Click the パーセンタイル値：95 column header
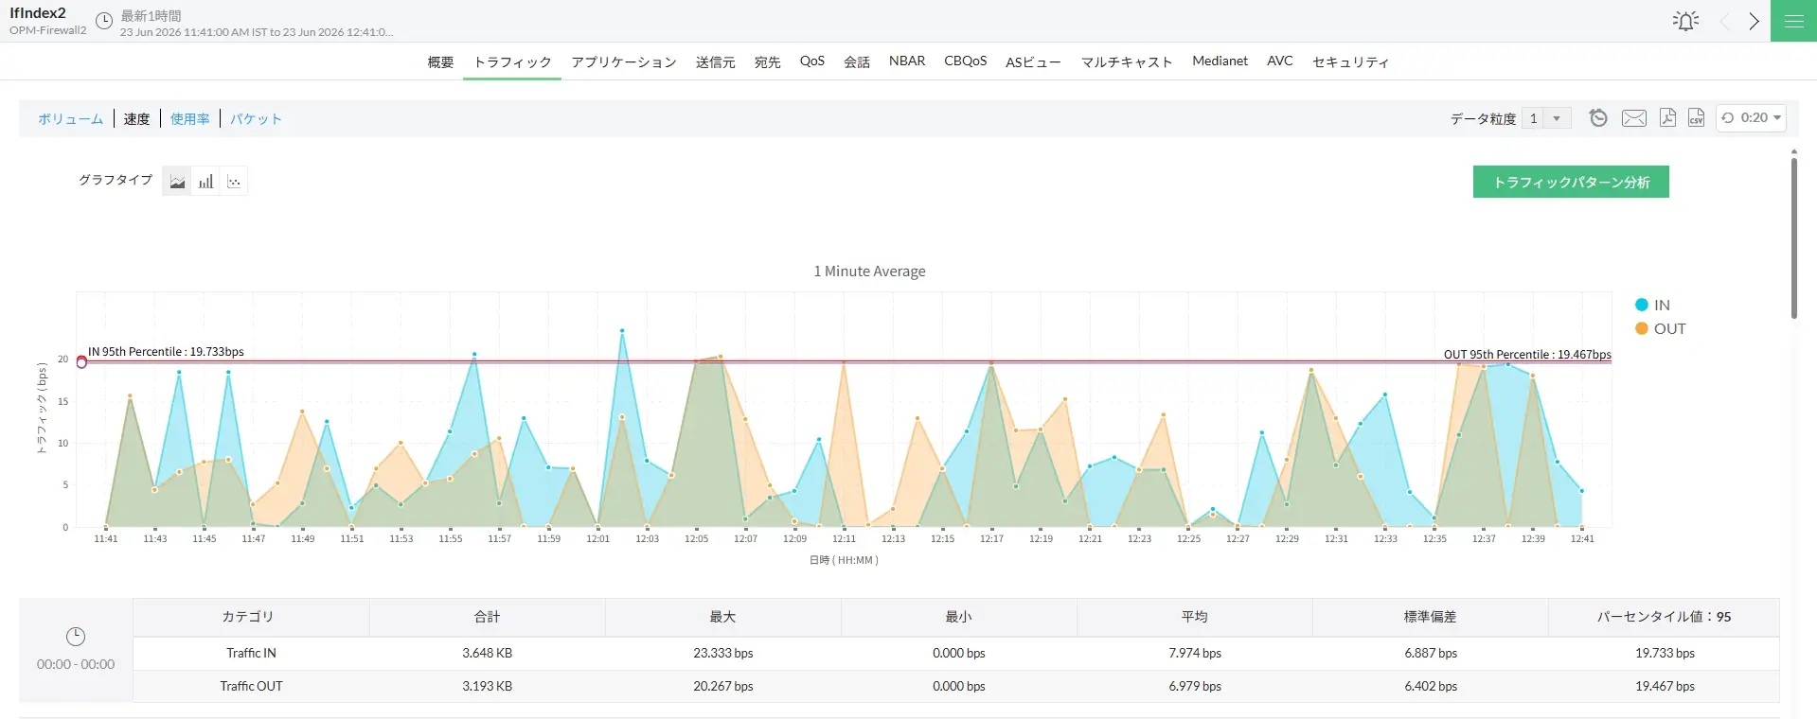 point(1664,617)
